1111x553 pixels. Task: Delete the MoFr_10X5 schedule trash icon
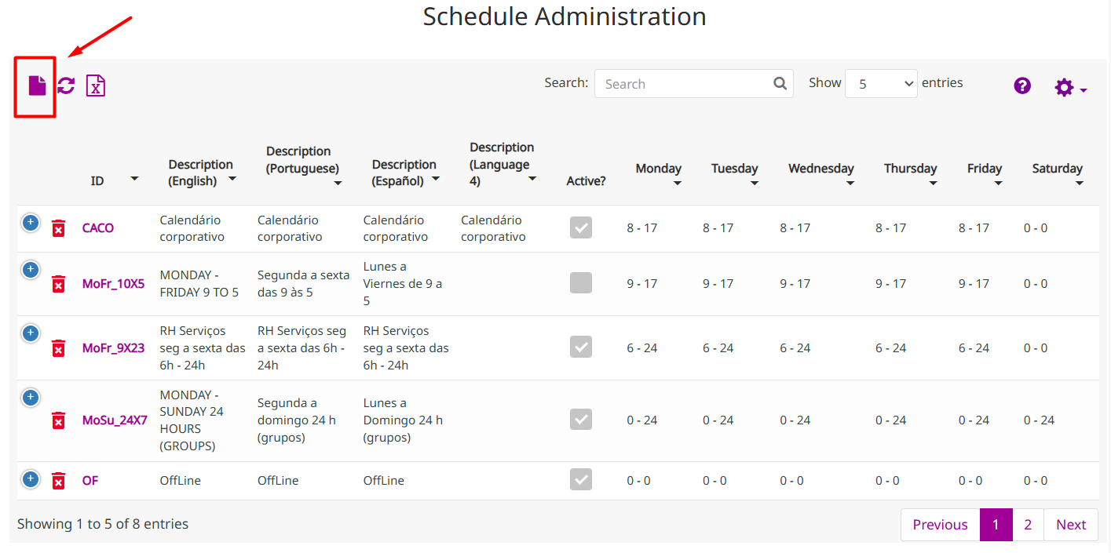click(58, 284)
